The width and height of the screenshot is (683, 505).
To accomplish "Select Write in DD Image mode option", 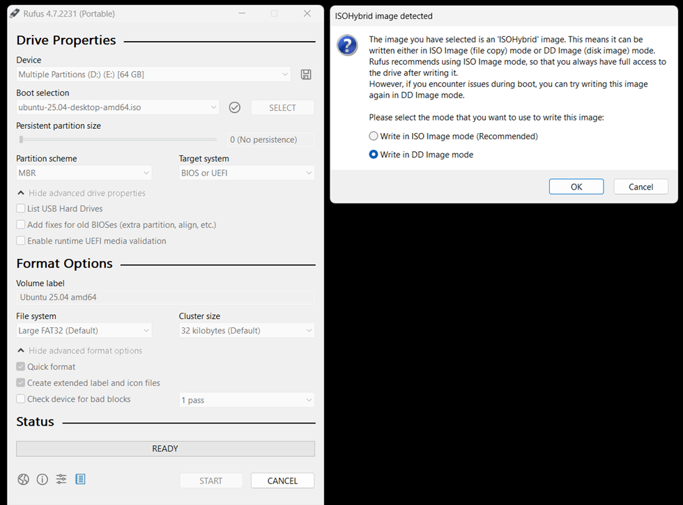I will click(374, 155).
